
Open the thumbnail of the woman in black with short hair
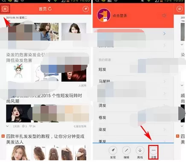coord(18,113)
